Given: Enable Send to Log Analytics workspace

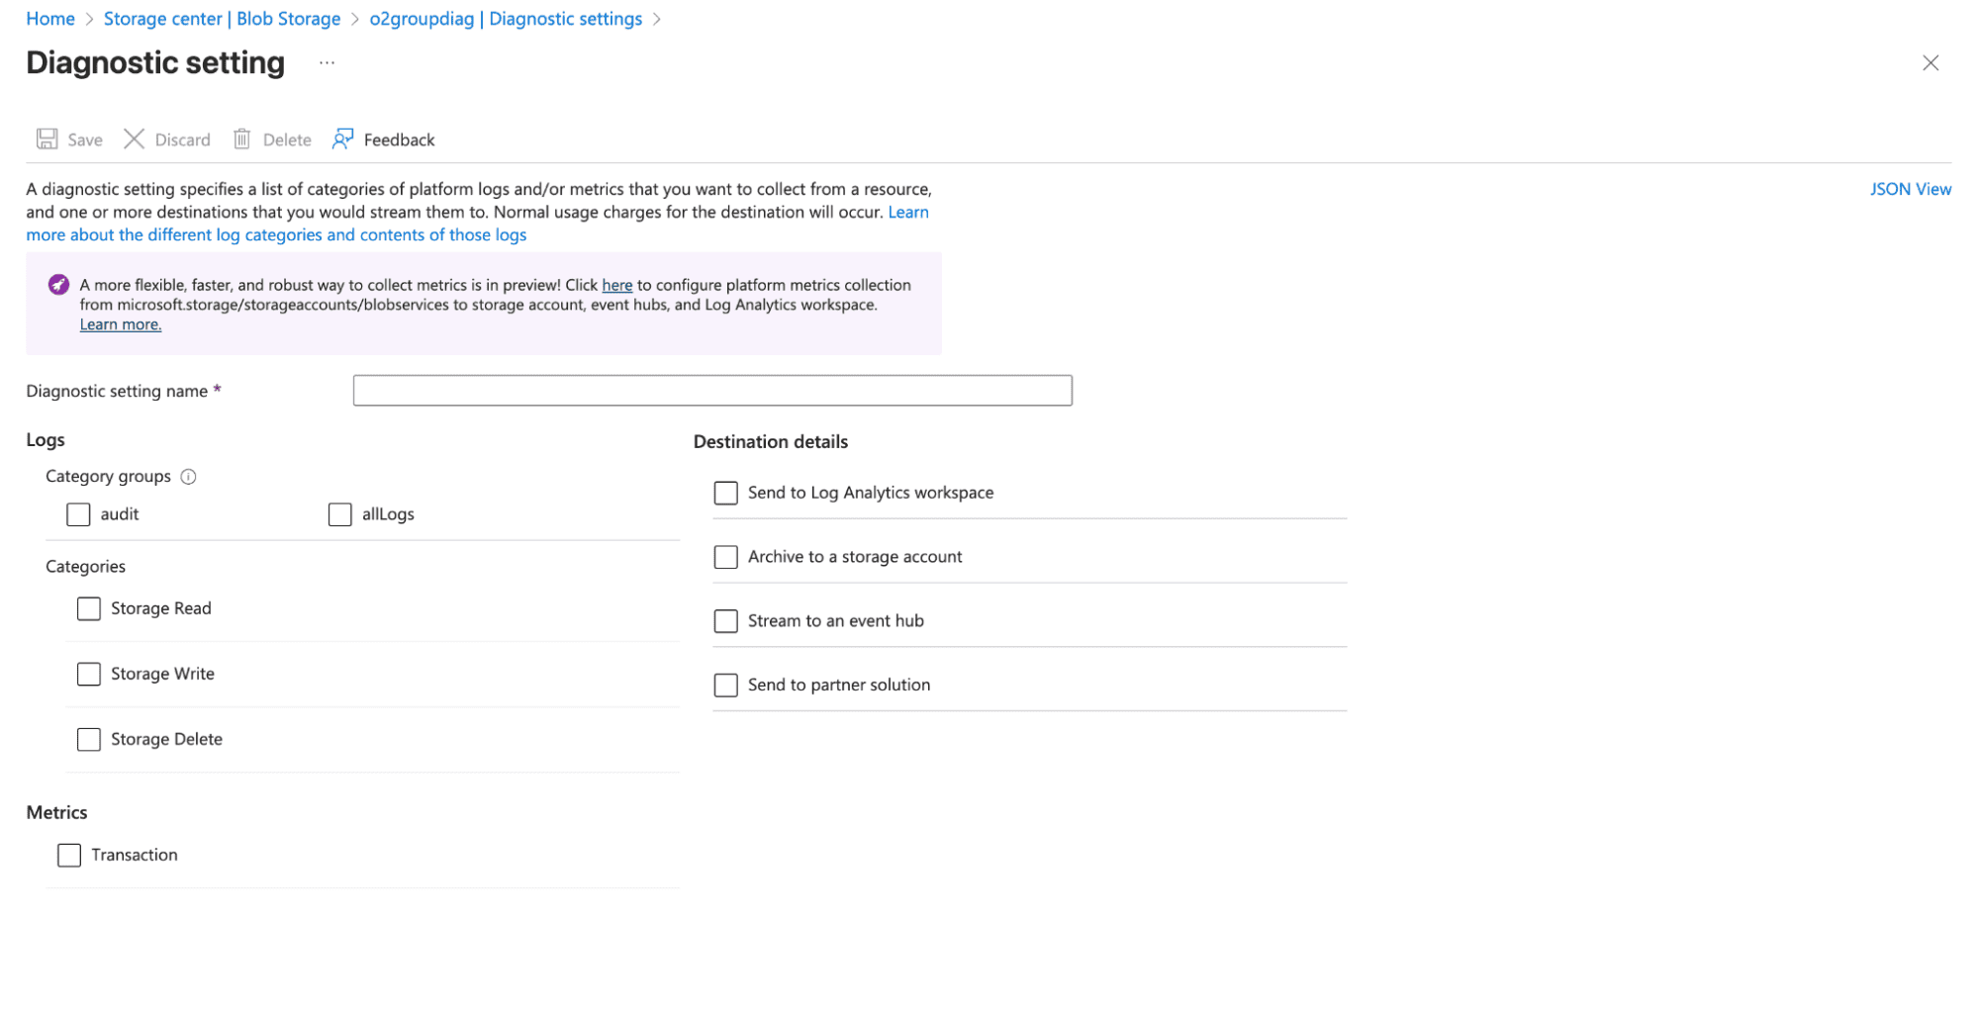Looking at the screenshot, I should (x=725, y=492).
